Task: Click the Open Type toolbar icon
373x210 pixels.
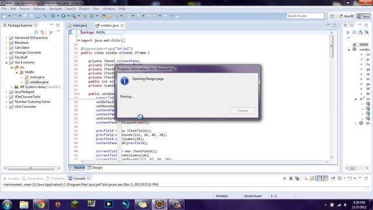Action: tap(103, 16)
